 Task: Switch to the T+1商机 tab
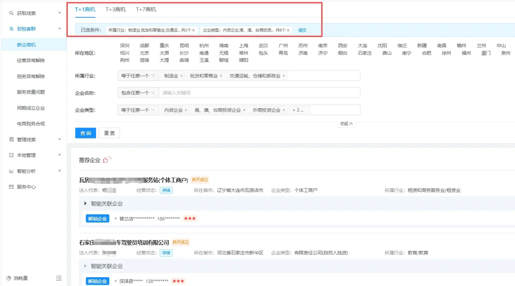pyautogui.click(x=85, y=10)
